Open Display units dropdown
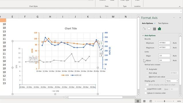Image resolution: width=183 pixels, height=103 pixels. pyautogui.click(x=172, y=81)
